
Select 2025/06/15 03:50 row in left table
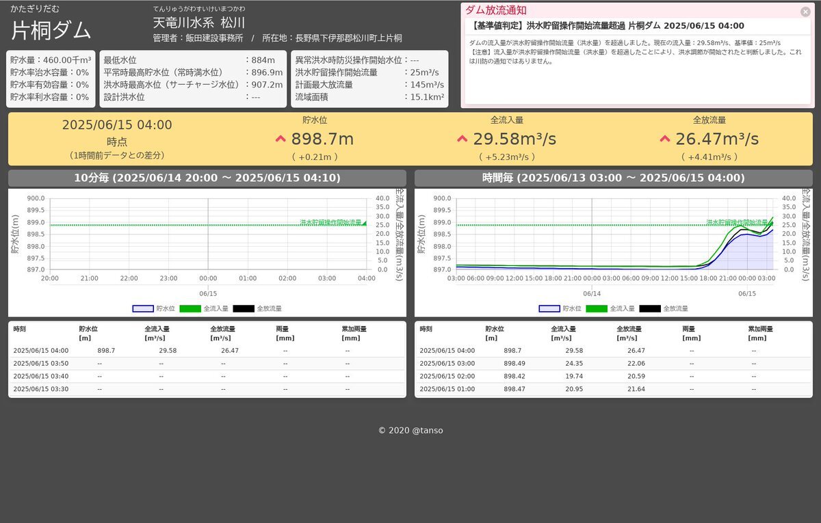click(207, 363)
